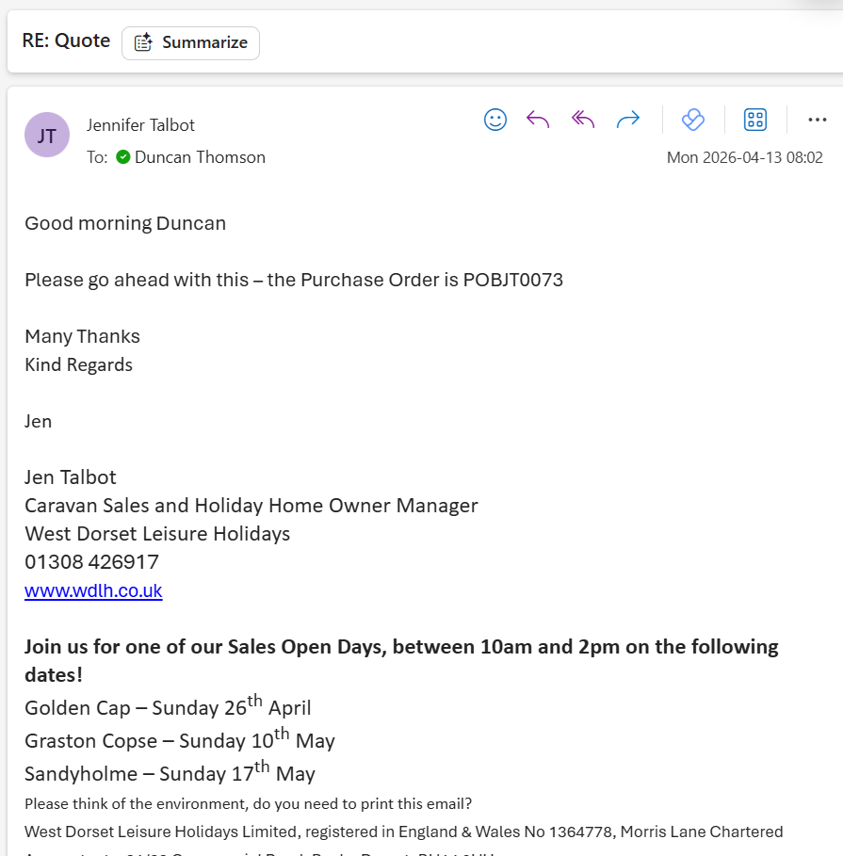Open the www.wdlh.co.uk link
Viewport: 843px width, 856px height.
point(93,590)
